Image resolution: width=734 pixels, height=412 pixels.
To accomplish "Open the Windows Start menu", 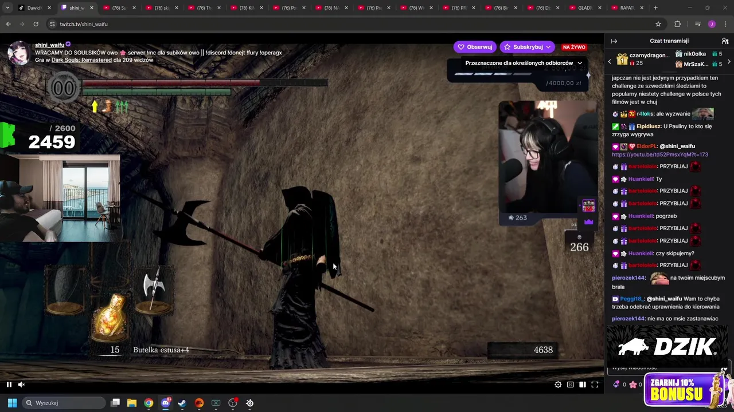I will (12, 403).
